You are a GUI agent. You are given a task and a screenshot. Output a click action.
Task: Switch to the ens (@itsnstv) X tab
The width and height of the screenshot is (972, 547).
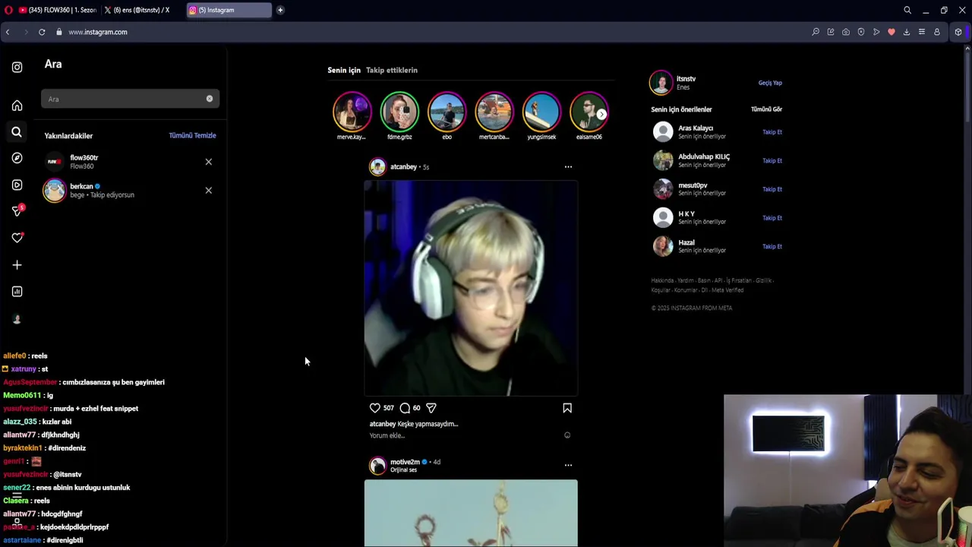(141, 10)
